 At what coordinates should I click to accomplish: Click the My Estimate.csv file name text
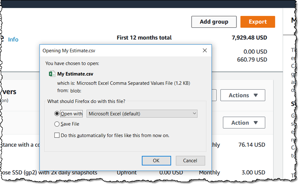75,74
